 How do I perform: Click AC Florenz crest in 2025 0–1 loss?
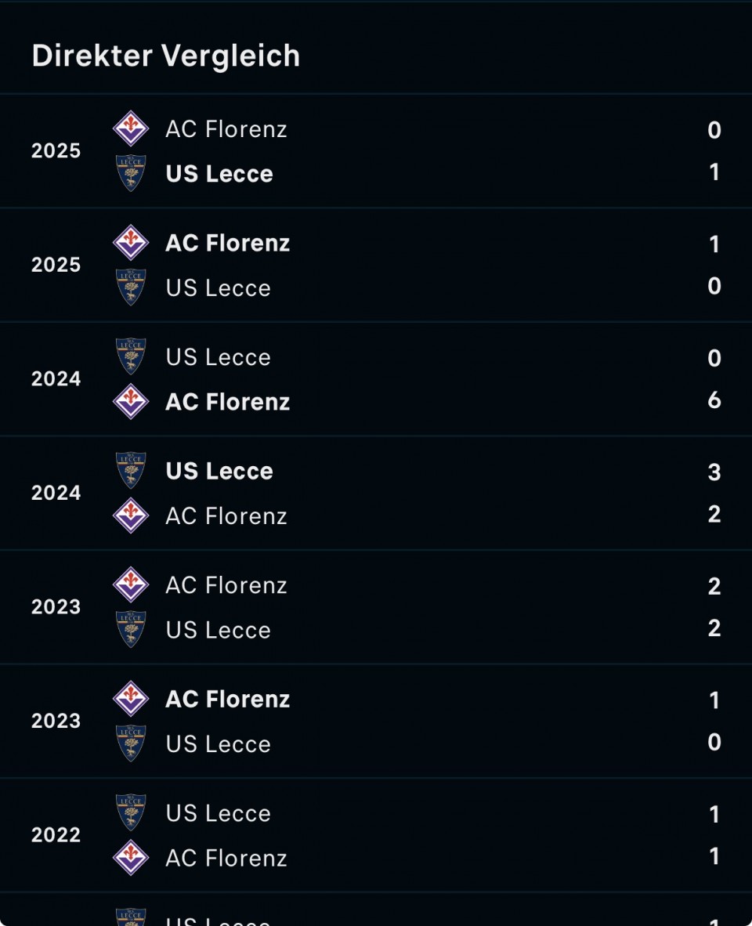131,128
